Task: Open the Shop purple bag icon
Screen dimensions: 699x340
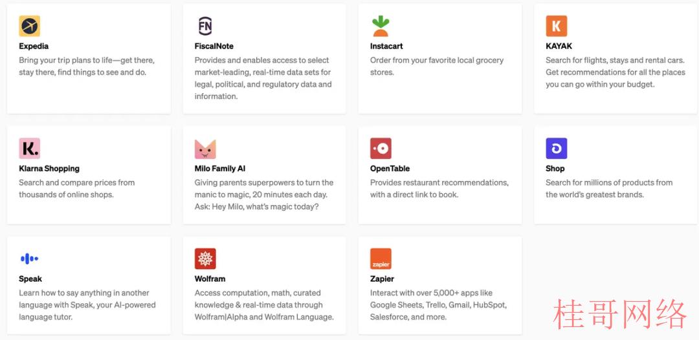Action: coord(557,148)
